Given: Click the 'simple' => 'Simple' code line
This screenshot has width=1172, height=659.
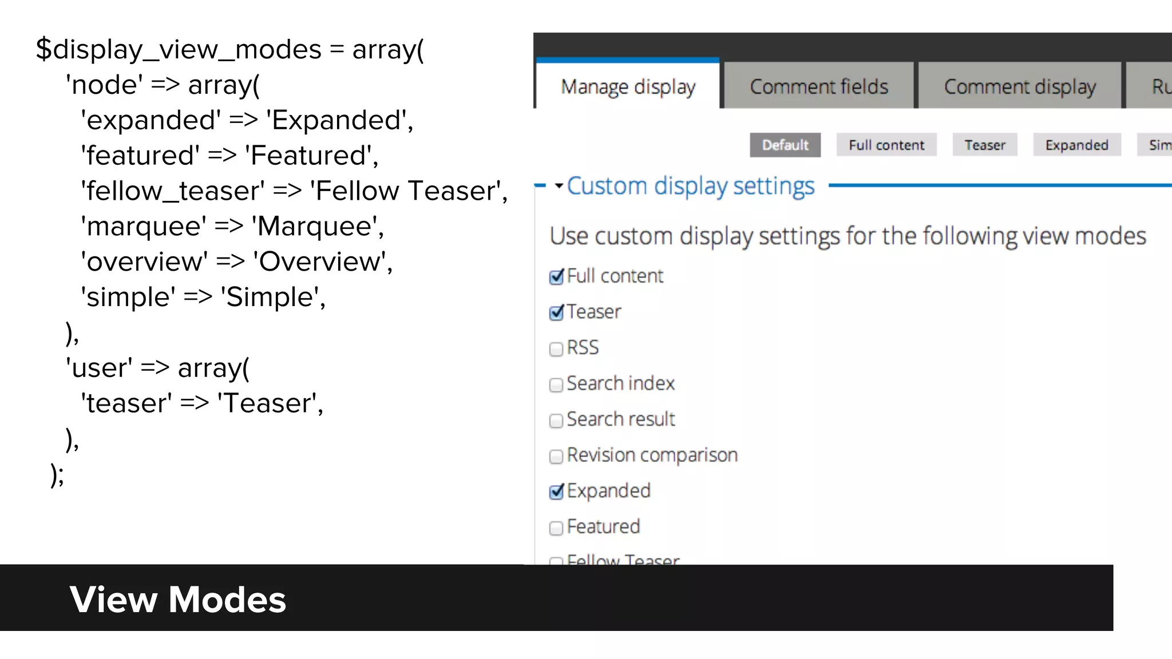Looking at the screenshot, I should click(203, 297).
